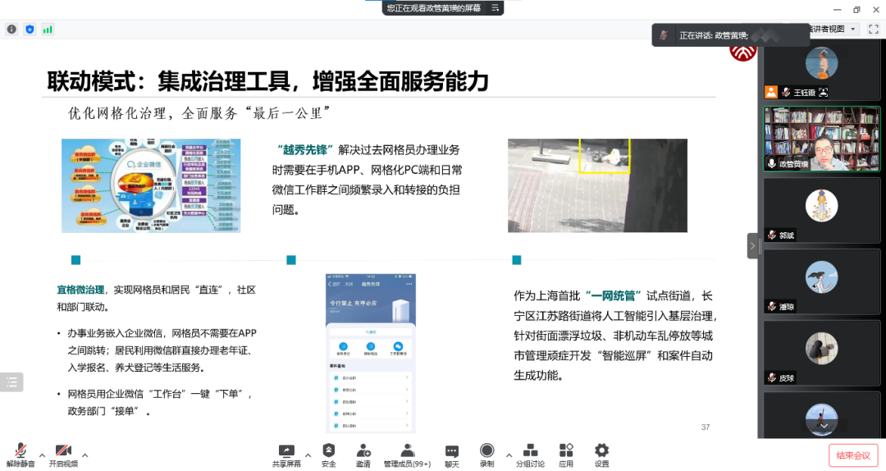This screenshot has height=471, width=886.
Task: Click the Share Screen (共享屏幕) icon
Action: pyautogui.click(x=286, y=451)
